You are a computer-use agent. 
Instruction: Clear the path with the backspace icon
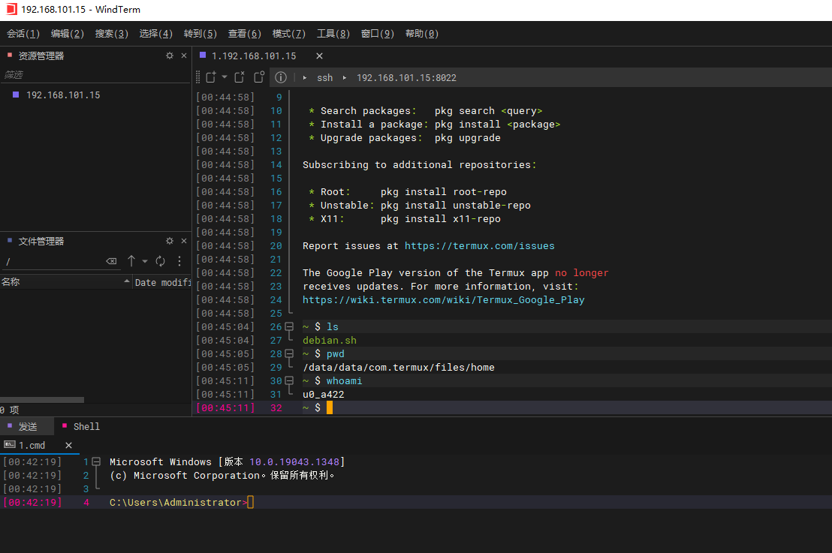[111, 261]
